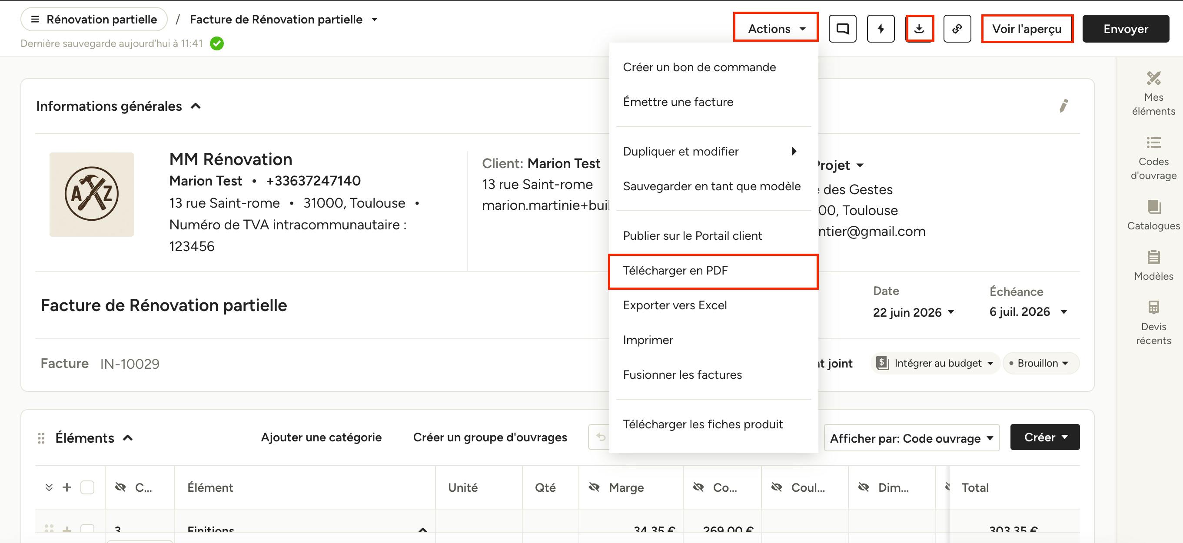Image resolution: width=1183 pixels, height=543 pixels.
Task: Click the copy link chain icon
Action: tap(957, 29)
